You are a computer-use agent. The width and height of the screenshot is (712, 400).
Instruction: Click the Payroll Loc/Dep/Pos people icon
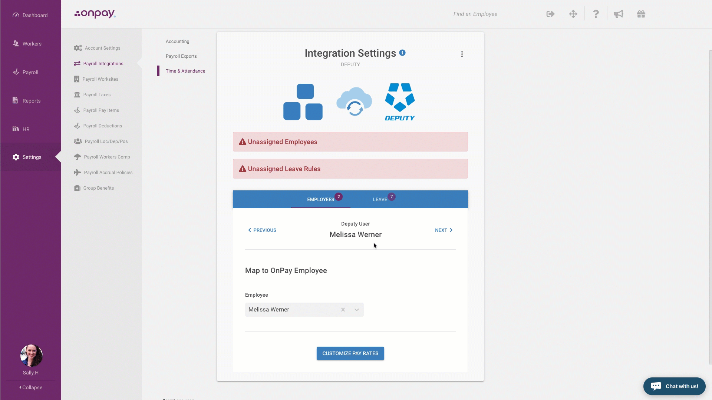click(x=78, y=141)
